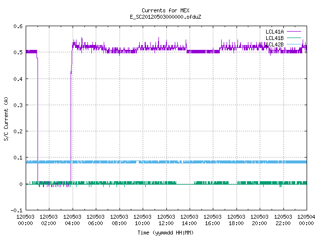
Task: Click the x-axis time label 22:00
Action: 283,223
